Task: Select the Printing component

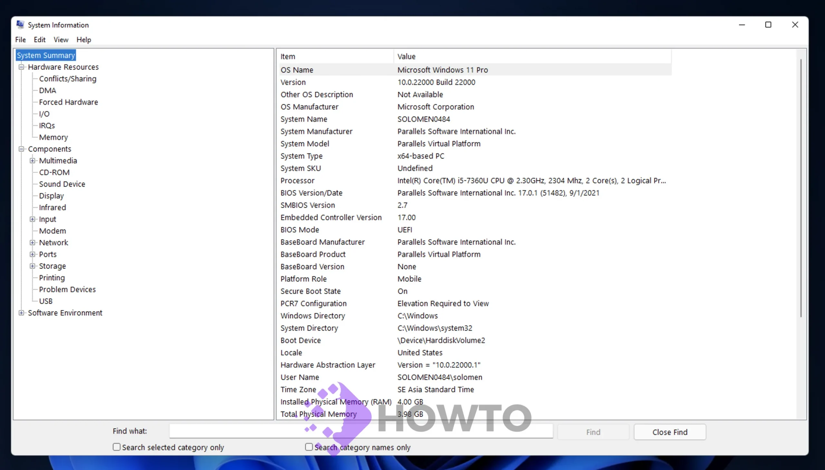Action: click(52, 278)
